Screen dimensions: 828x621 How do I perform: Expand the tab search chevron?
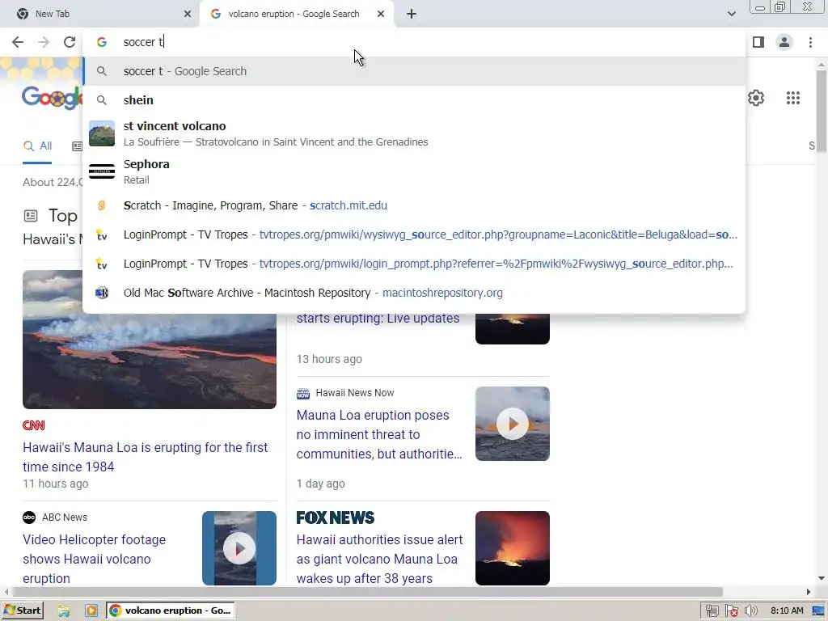coord(731,14)
